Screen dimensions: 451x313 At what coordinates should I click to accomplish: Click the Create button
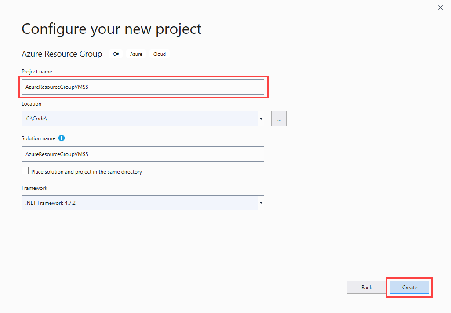409,288
